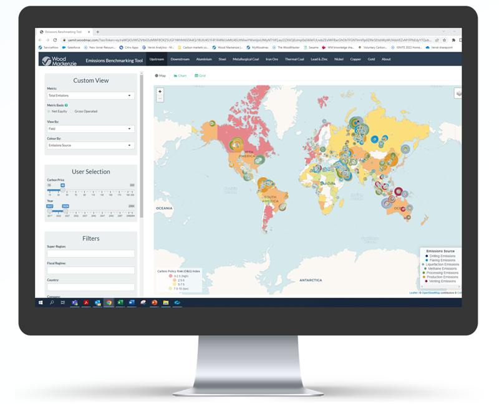This screenshot has height=404, width=499.
Task: Expand the Colour By Emissions Source dropdown
Action: 90,145
